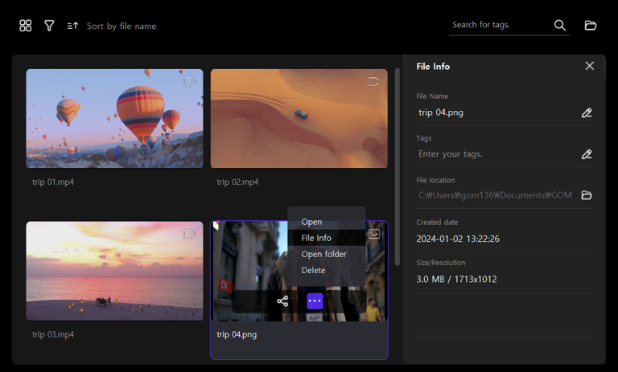The width and height of the screenshot is (618, 372).
Task: Click the Search for tags field
Action: pos(497,25)
